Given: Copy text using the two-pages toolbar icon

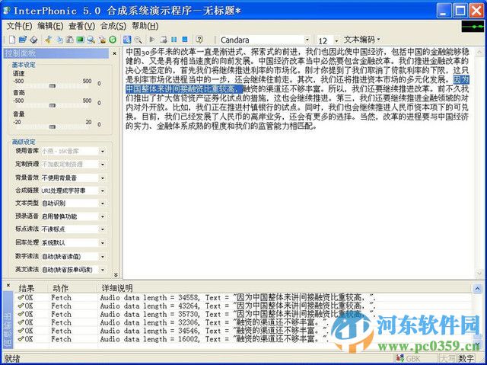Looking at the screenshot, I should pyautogui.click(x=59, y=40).
